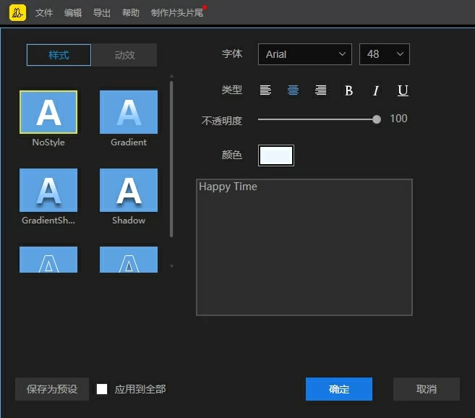Click the opacity value 100
This screenshot has width=475, height=418.
(398, 119)
